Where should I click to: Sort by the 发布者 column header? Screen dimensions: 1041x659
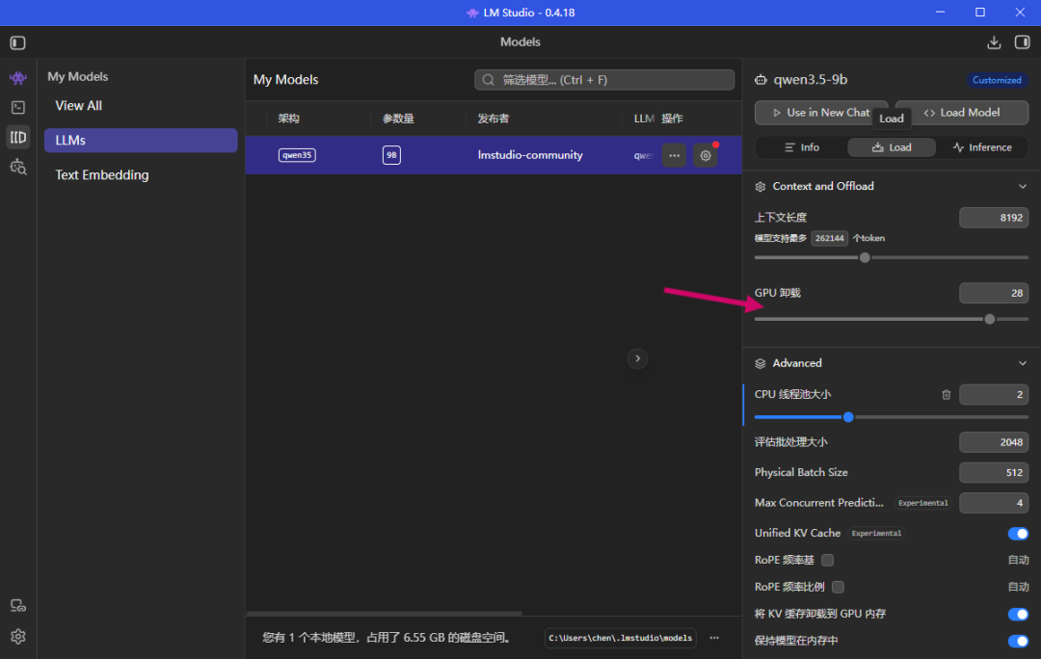coord(494,119)
